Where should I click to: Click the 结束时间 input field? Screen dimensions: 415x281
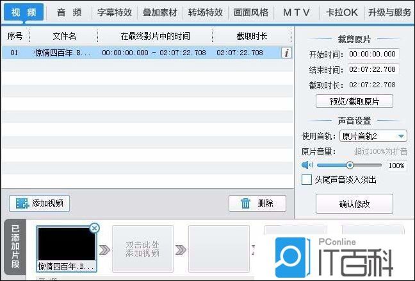373,69
